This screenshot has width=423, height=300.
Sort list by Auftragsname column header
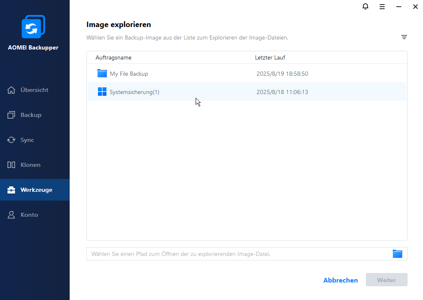[x=113, y=58]
